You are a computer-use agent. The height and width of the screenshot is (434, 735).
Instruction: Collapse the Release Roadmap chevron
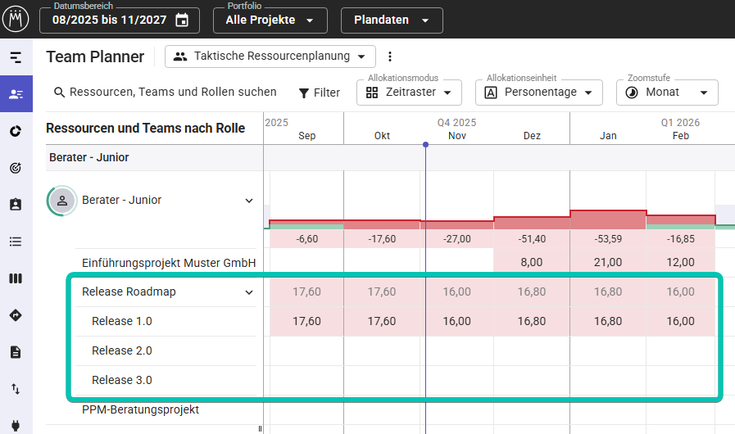click(249, 292)
